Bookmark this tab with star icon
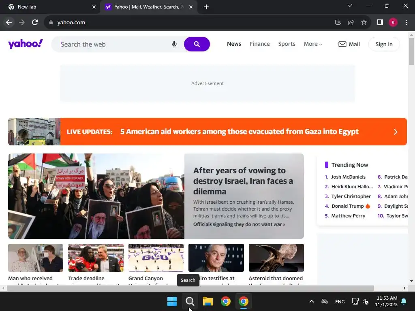Viewport: 415px width, 311px height. click(364, 23)
